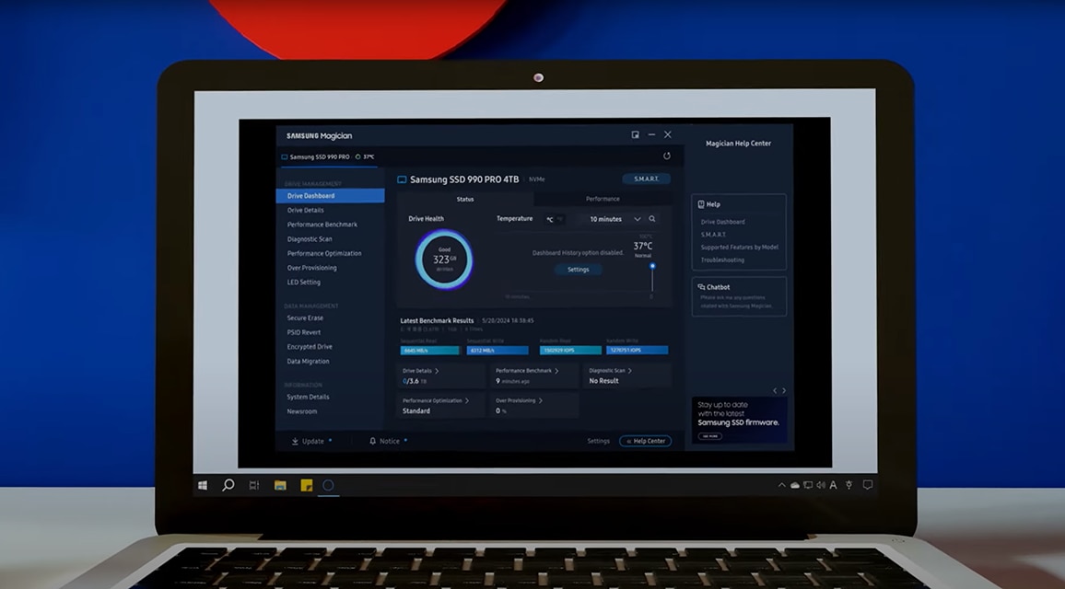Open Newsroom in sidebar
1065x589 pixels.
tap(301, 411)
